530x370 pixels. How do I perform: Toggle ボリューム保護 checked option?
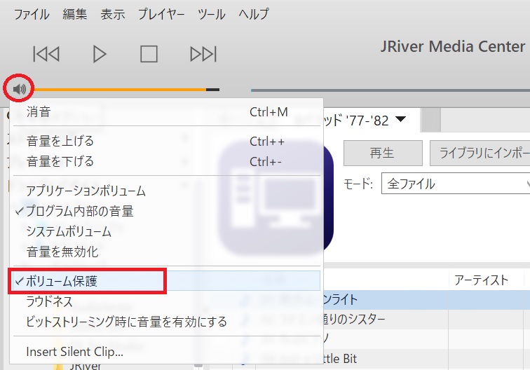point(166,280)
